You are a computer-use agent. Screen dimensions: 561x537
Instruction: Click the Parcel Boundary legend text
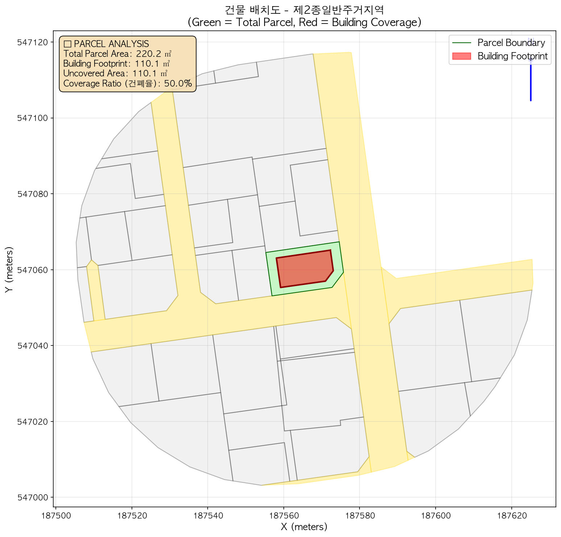coord(511,43)
